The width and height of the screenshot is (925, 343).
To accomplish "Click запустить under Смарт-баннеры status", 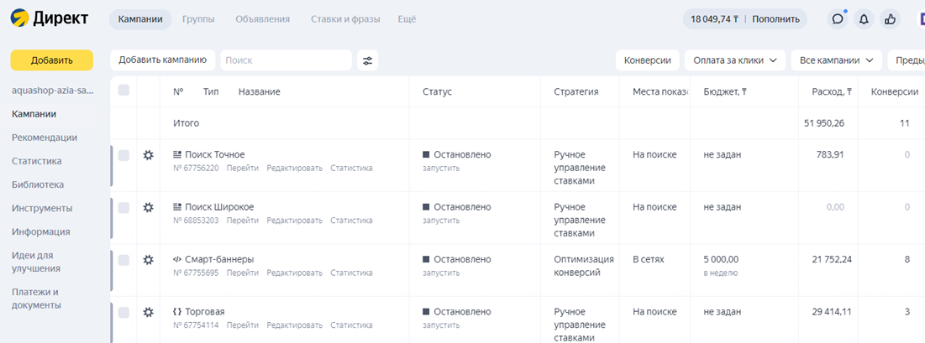I will tap(441, 273).
